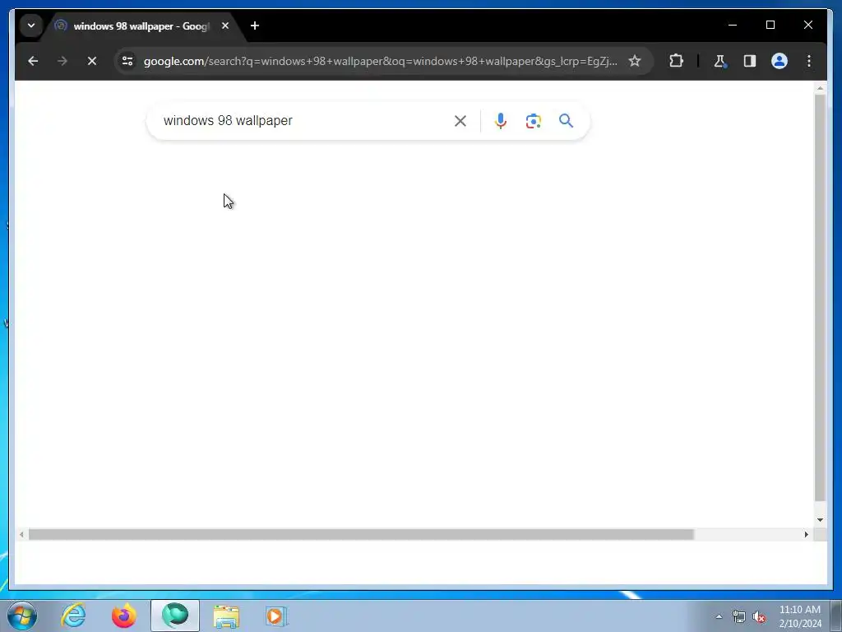Show hidden system tray icons
Image resolution: width=842 pixels, height=632 pixels.
coord(719,616)
